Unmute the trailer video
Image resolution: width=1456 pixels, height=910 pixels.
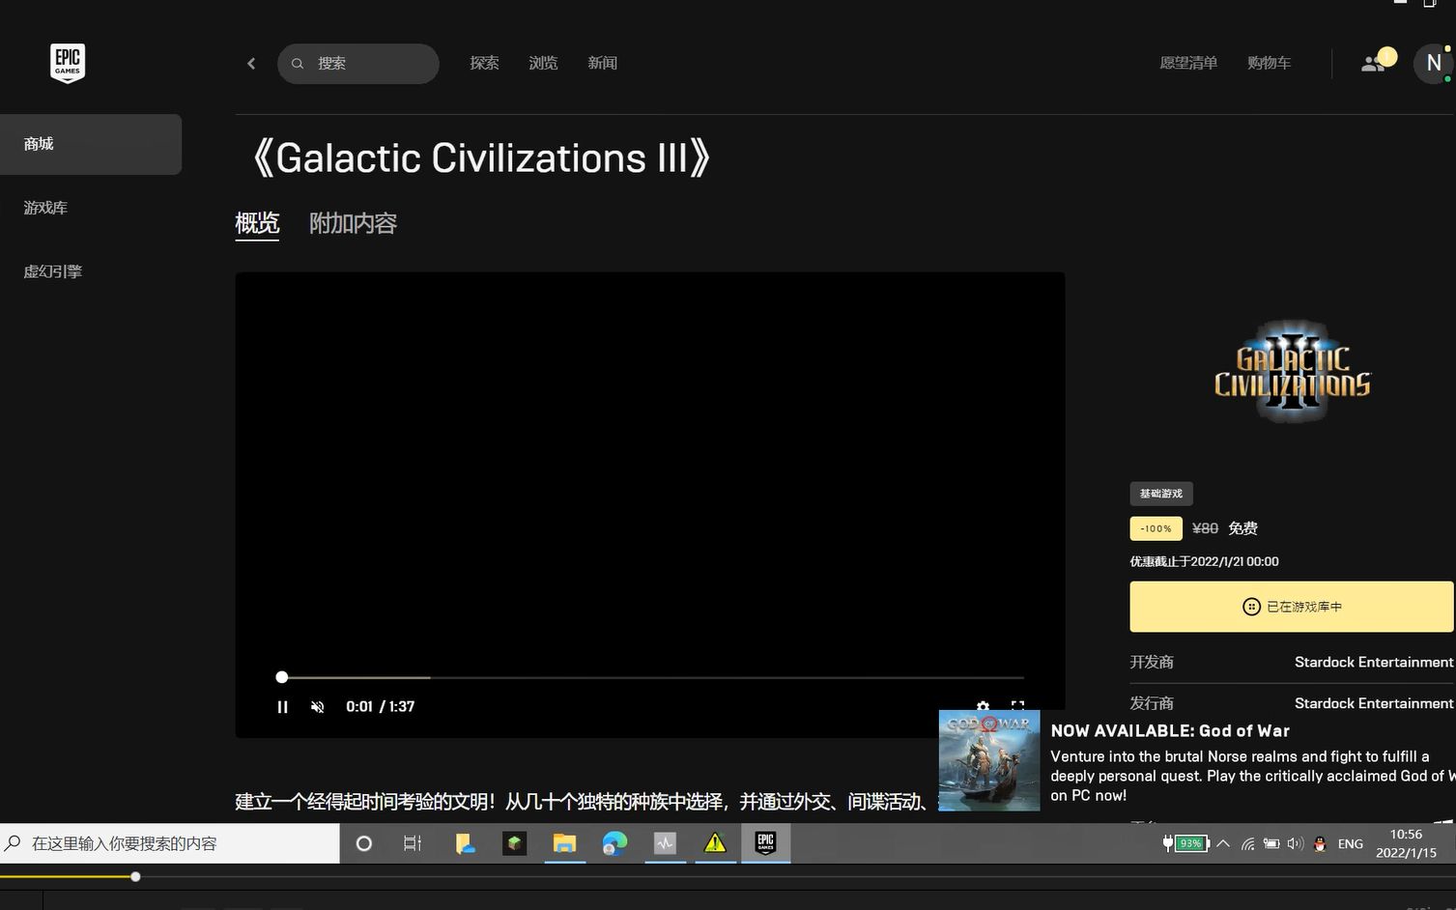coord(317,707)
